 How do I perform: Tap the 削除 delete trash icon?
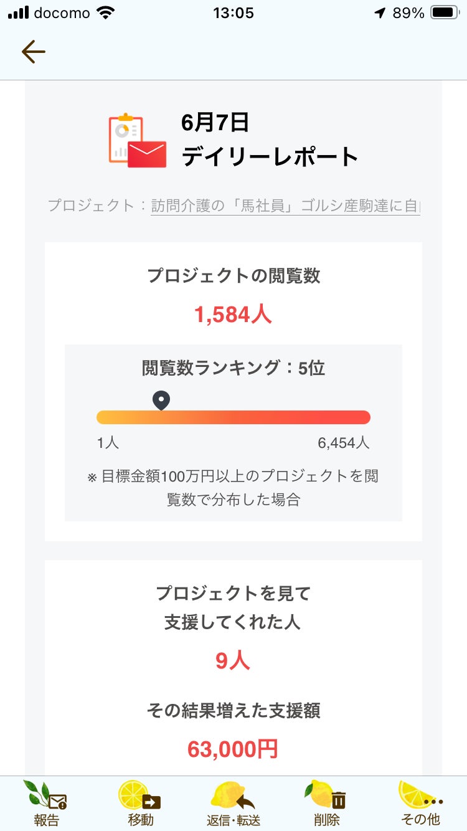pyautogui.click(x=326, y=802)
